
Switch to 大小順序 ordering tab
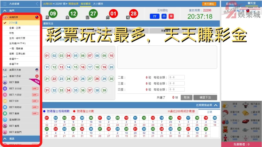(x=99, y=4)
